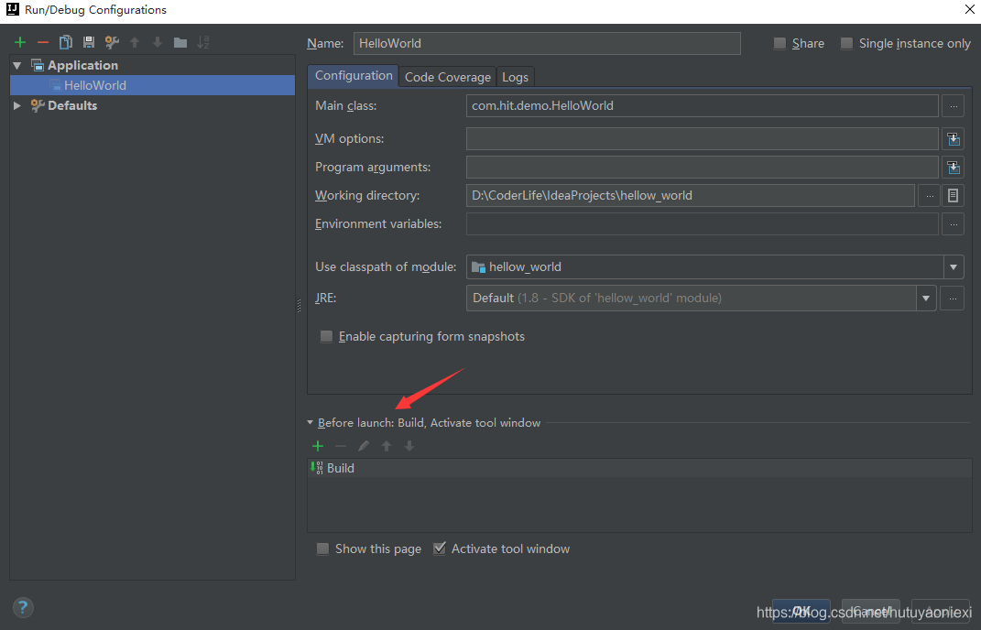Viewport: 981px width, 630px height.
Task: Remove the Before launch task
Action: coord(341,446)
